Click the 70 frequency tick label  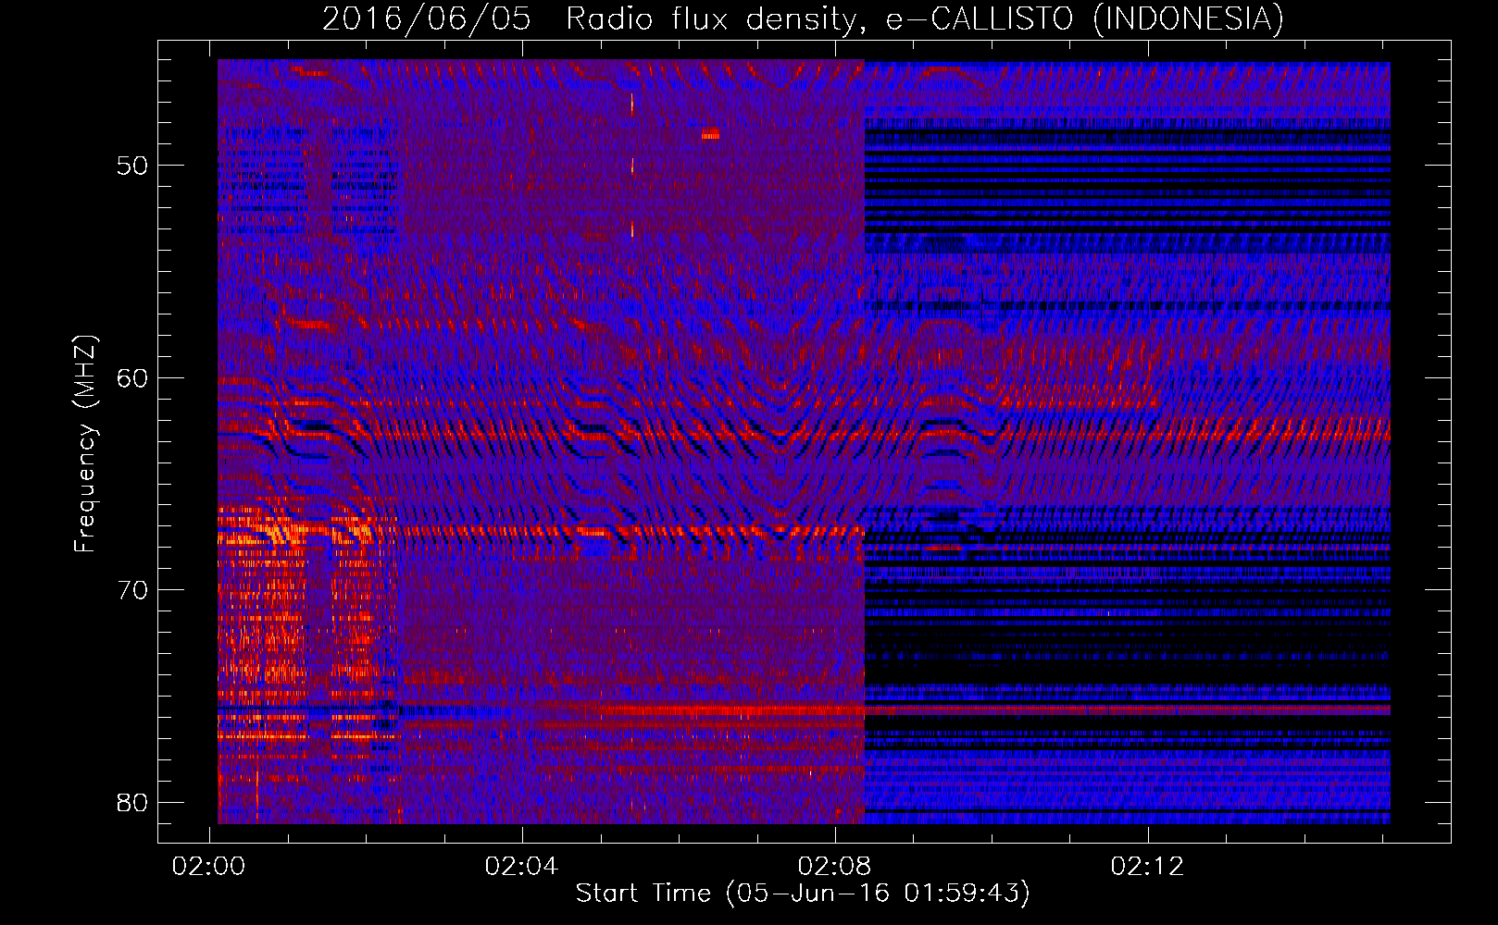point(133,590)
